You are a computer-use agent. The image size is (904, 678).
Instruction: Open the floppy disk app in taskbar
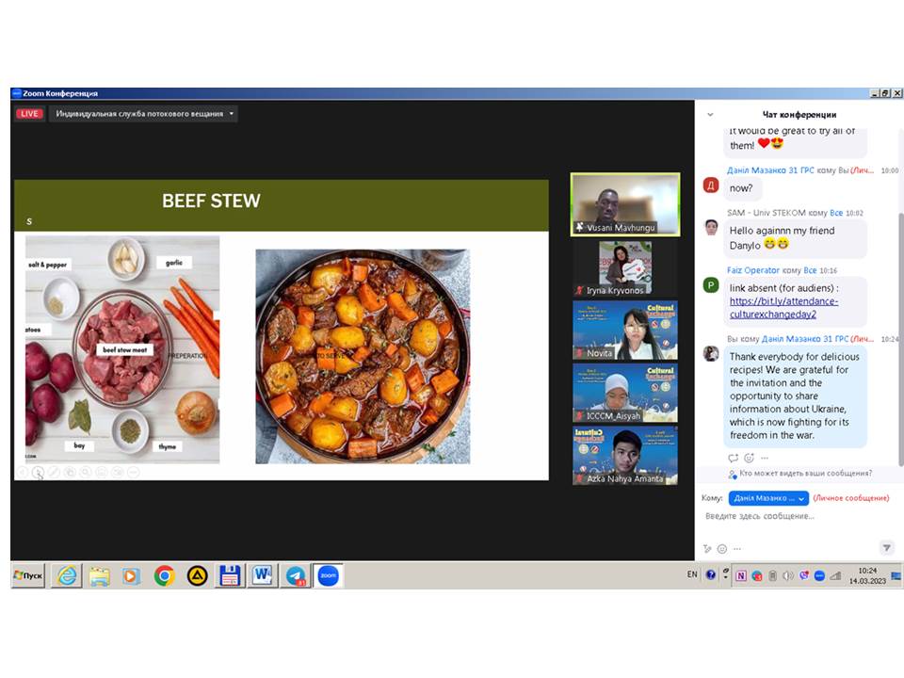pyautogui.click(x=230, y=575)
